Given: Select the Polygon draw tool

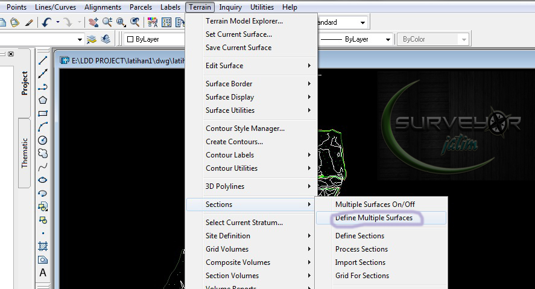Looking at the screenshot, I should click(x=43, y=100).
